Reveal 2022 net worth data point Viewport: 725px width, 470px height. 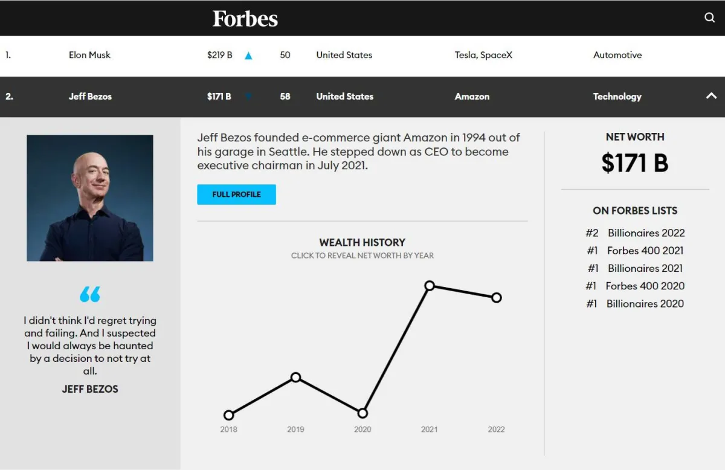pyautogui.click(x=497, y=298)
